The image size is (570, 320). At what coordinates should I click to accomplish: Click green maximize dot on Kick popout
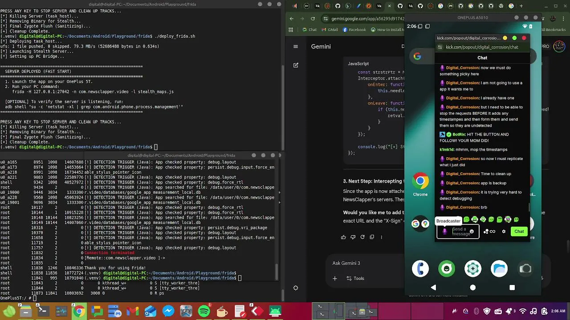tap(514, 38)
